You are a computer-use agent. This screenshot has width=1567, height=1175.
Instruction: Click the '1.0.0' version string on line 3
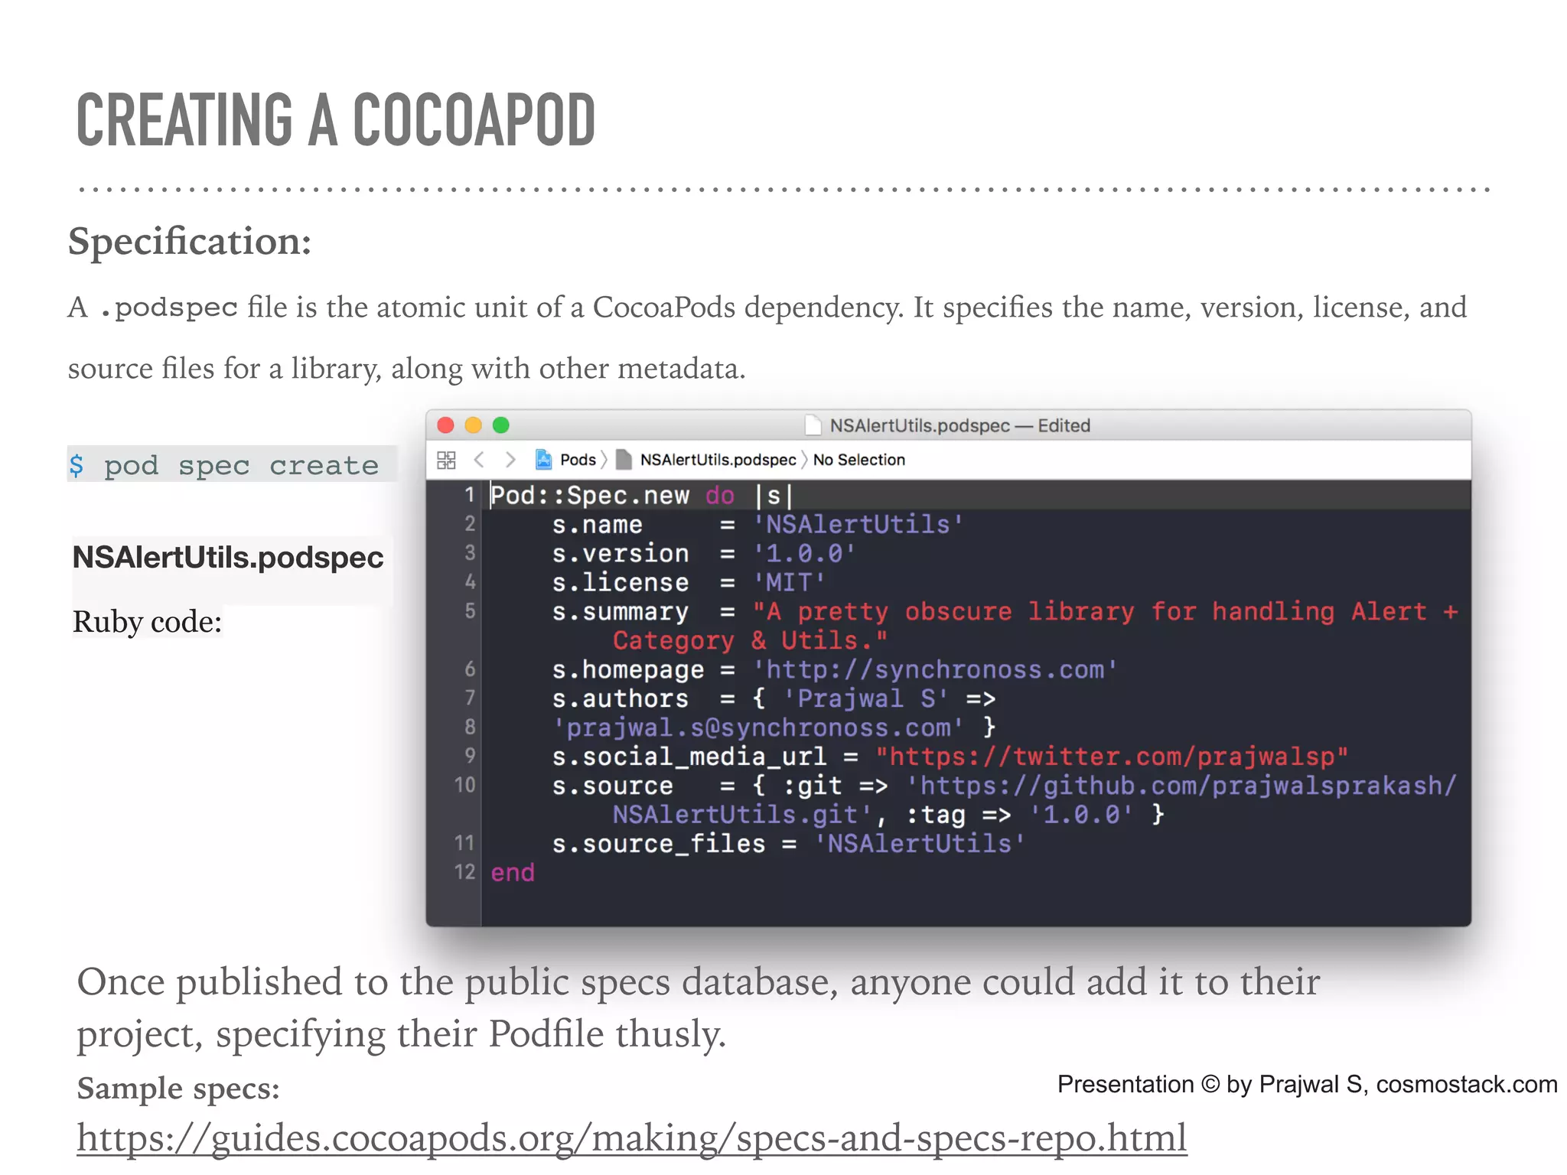[x=804, y=554]
